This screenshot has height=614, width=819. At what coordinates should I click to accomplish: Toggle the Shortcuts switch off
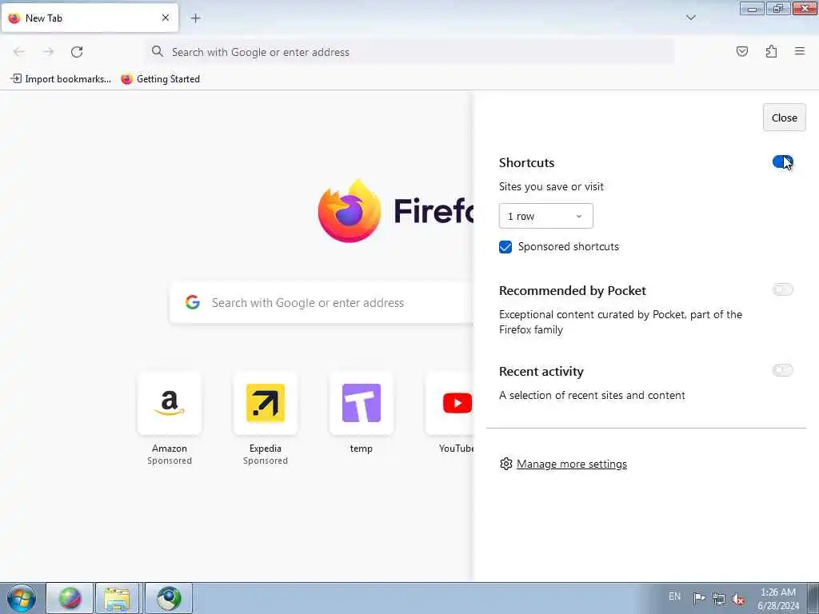pyautogui.click(x=782, y=162)
